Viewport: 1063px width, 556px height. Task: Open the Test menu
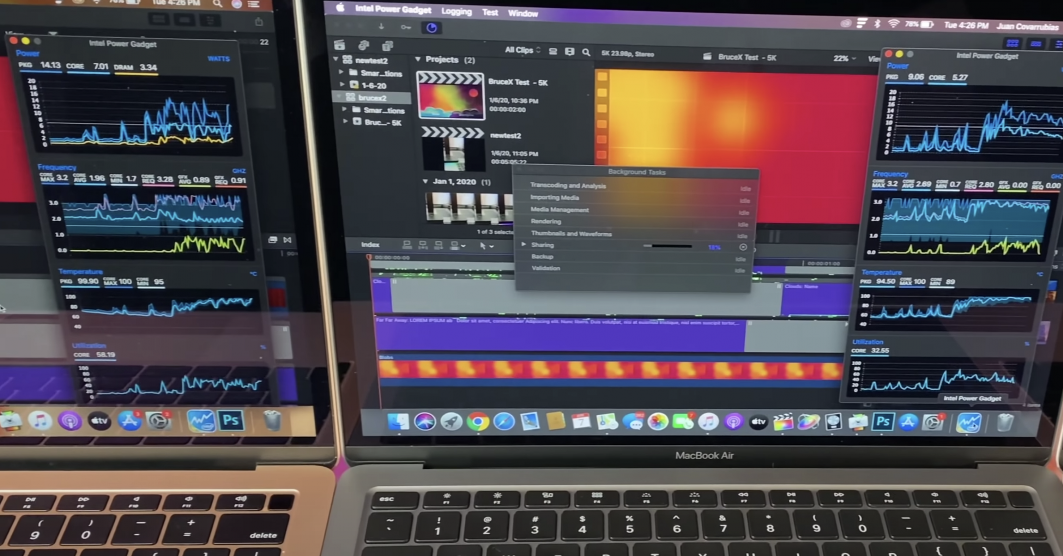tap(490, 12)
